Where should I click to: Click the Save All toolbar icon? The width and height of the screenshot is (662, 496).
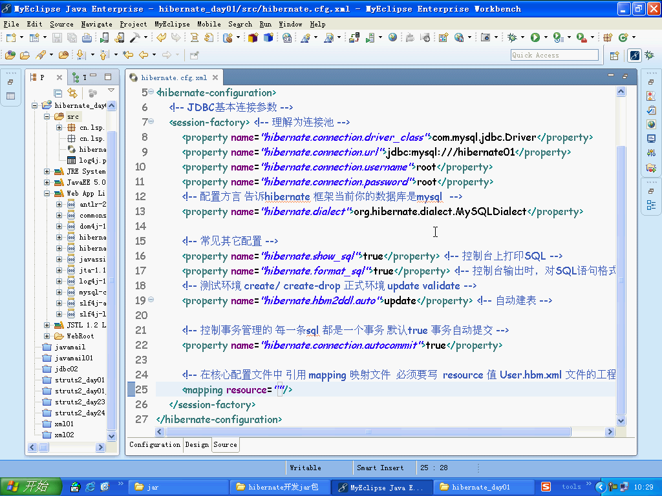72,38
